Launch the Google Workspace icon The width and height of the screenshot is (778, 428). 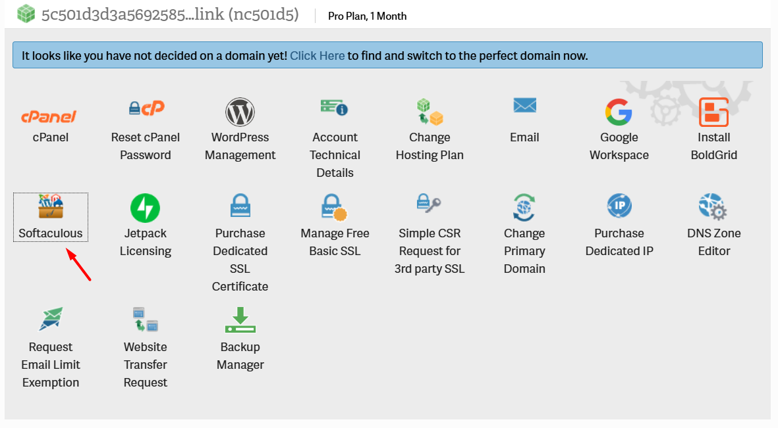tap(619, 112)
